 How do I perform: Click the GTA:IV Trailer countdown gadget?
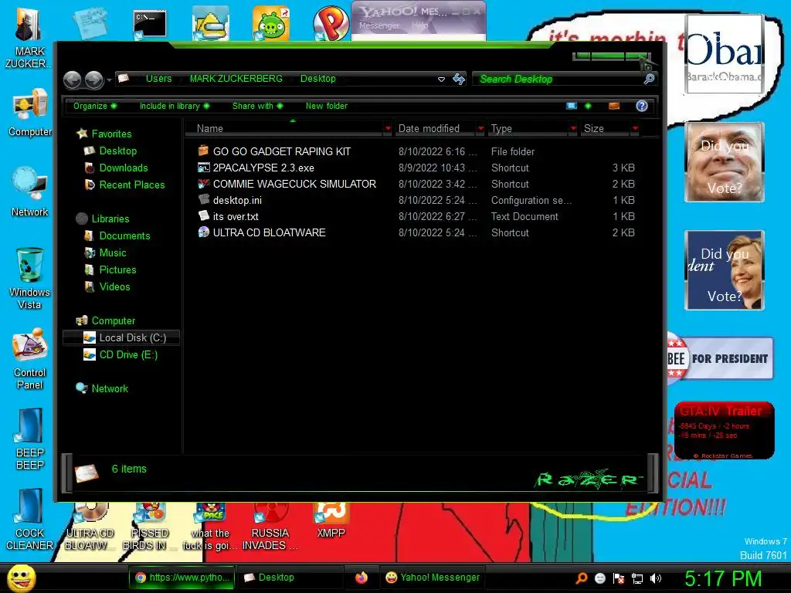pos(724,430)
